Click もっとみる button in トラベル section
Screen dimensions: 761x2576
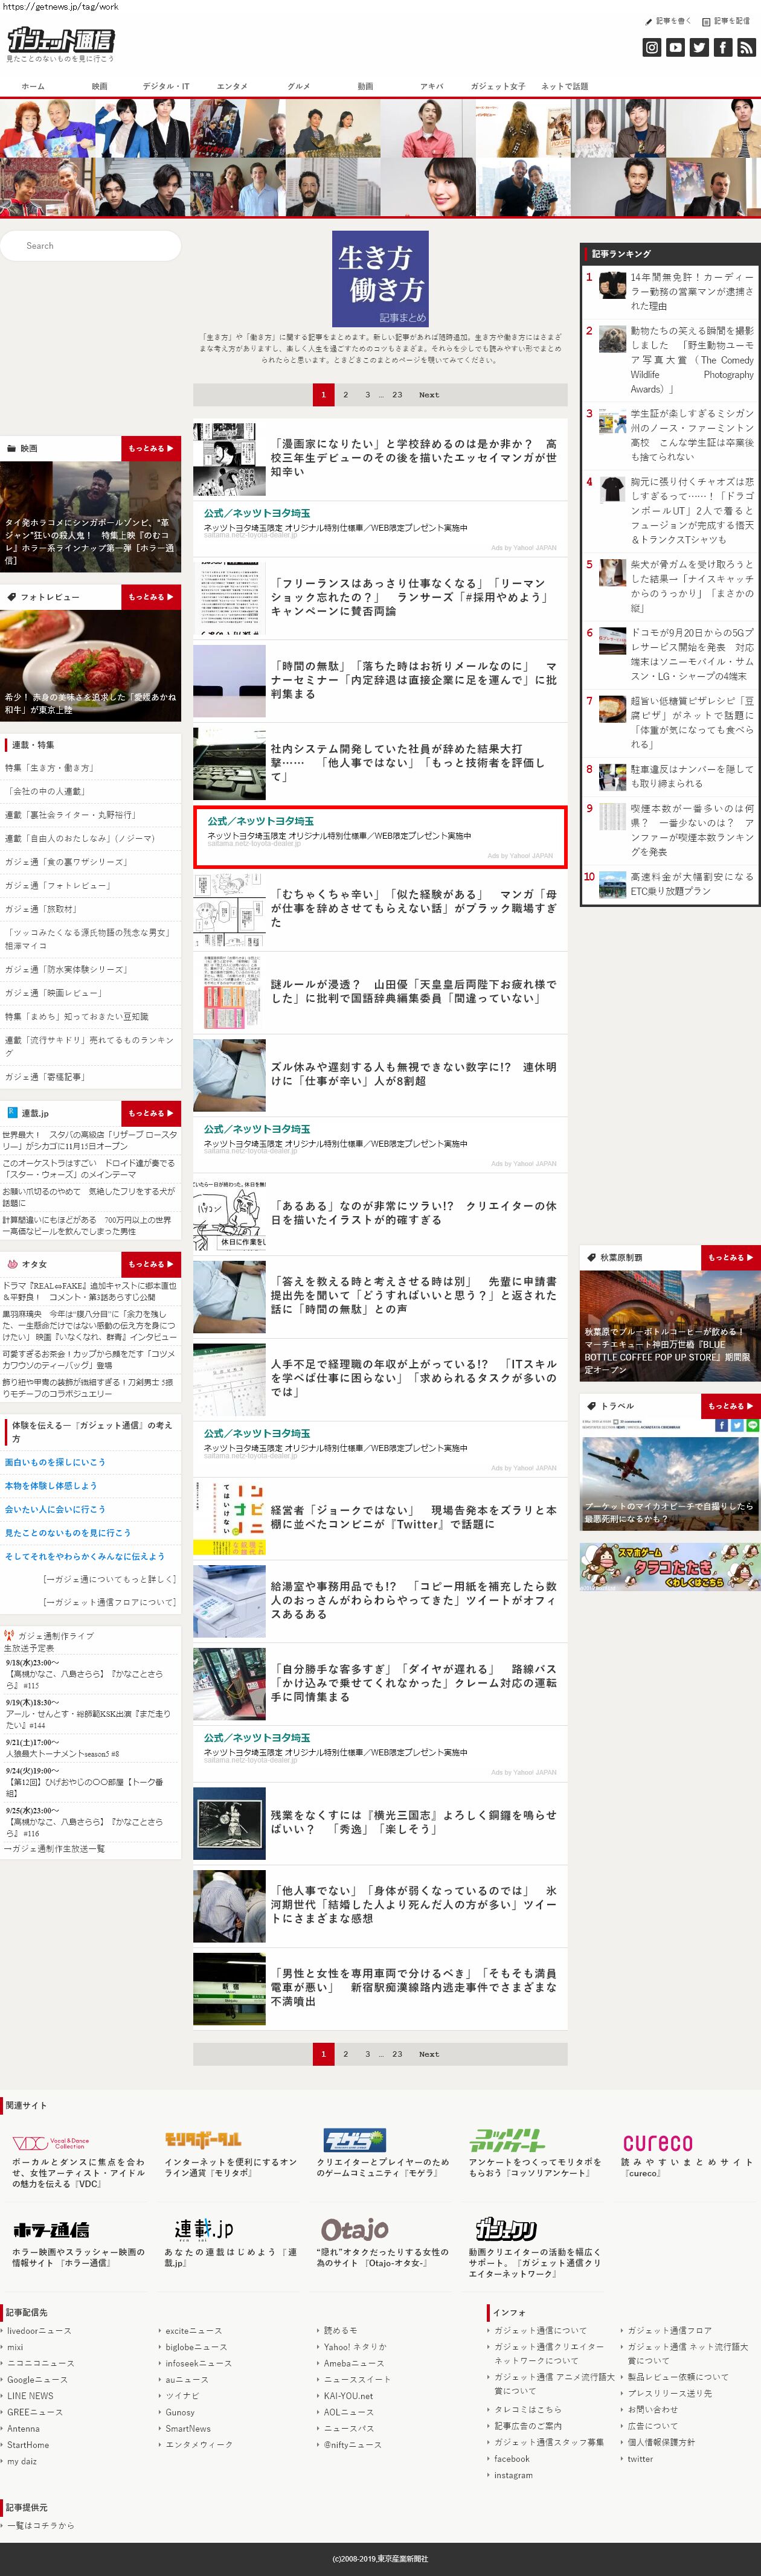730,1405
